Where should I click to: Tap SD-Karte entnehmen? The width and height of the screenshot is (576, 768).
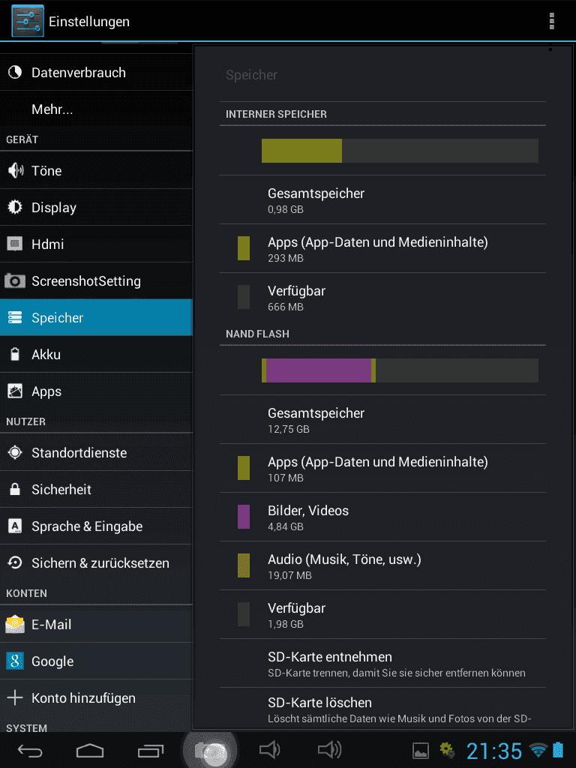point(382,663)
